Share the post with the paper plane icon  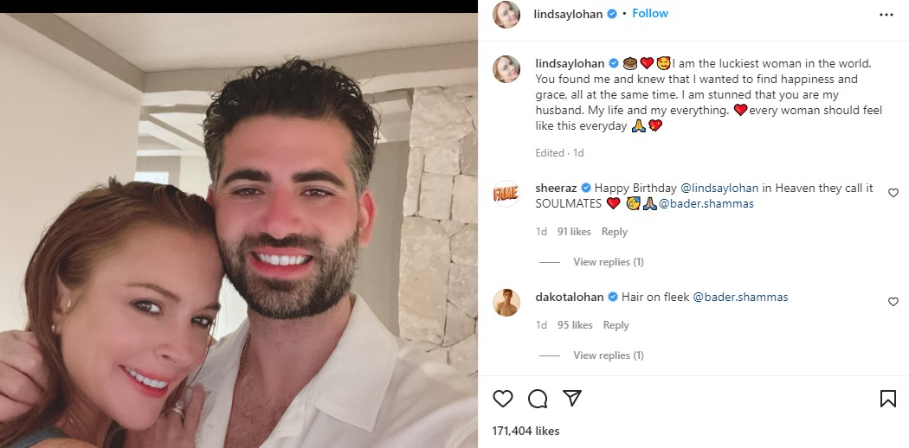point(572,398)
